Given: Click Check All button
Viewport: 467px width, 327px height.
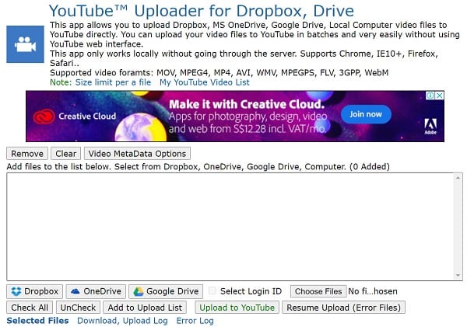Looking at the screenshot, I should click(30, 308).
